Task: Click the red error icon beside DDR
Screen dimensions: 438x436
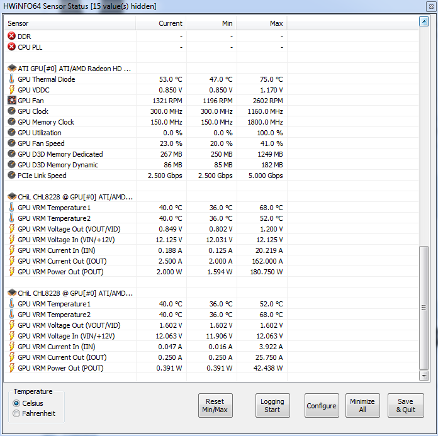Action: (11, 36)
